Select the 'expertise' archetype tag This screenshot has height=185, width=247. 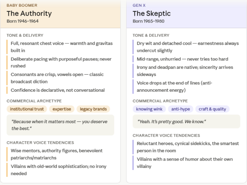(62, 109)
